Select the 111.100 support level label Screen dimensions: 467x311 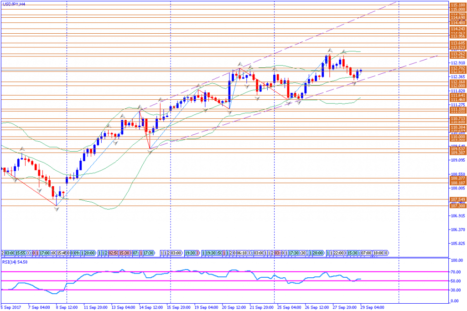pyautogui.click(x=457, y=109)
